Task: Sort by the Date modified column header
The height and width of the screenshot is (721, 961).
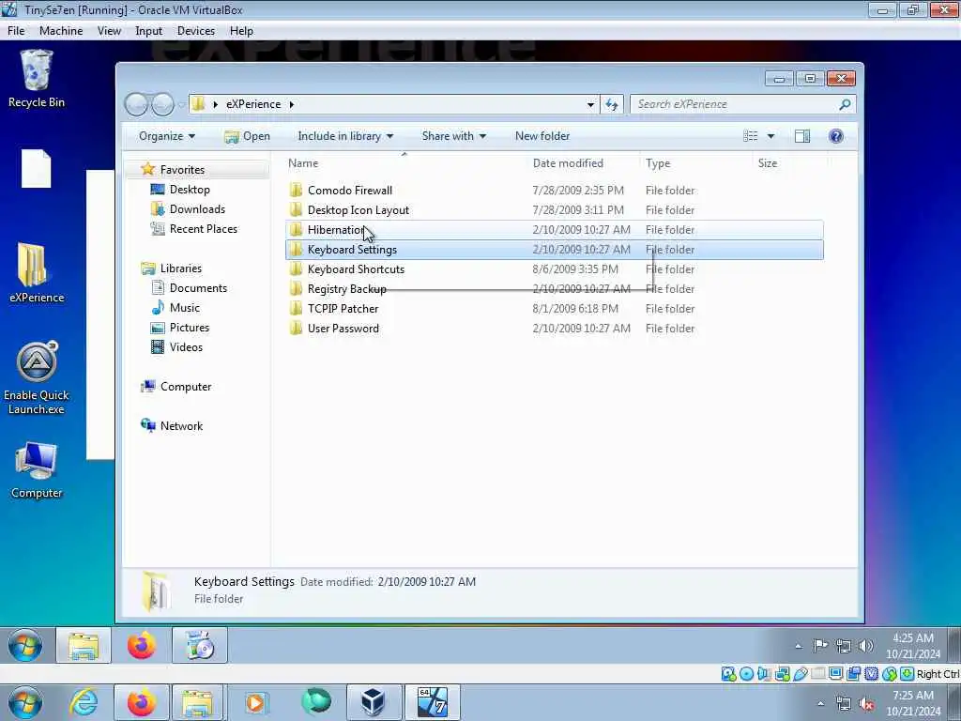Action: coord(583,163)
